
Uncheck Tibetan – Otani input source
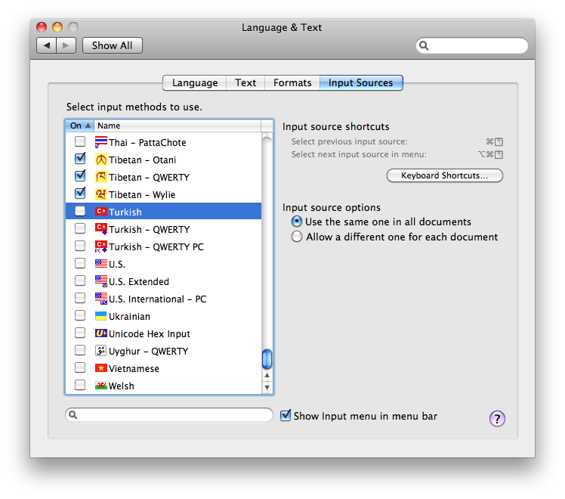[80, 160]
